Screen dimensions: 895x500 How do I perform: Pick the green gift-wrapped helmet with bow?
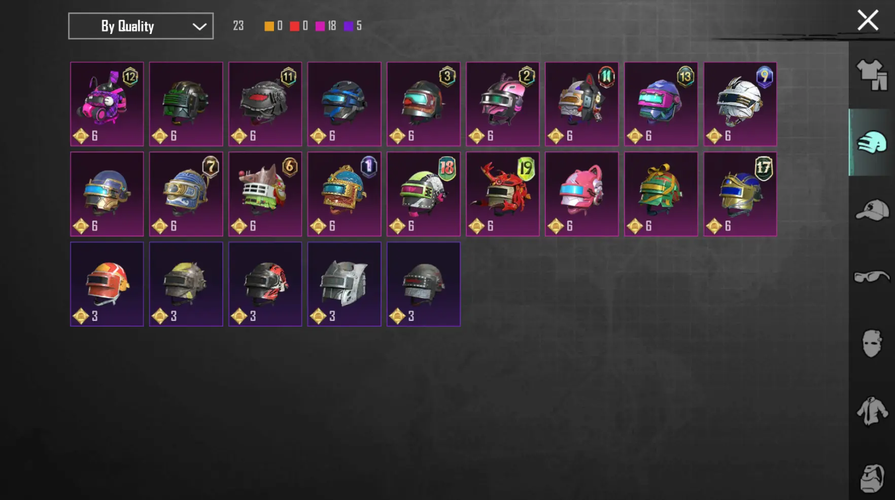coord(661,194)
